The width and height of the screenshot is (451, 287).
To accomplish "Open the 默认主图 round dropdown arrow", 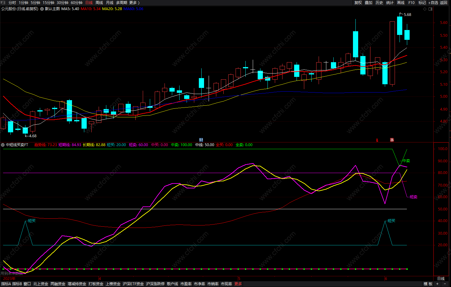I will 42,9.
